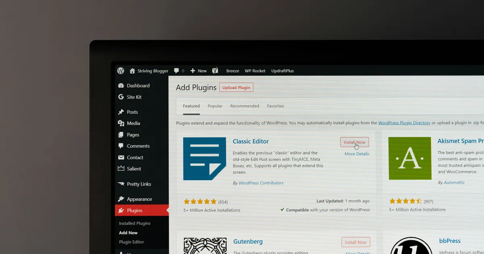The width and height of the screenshot is (484, 254).
Task: Go to Posts in the sidebar
Action: 132,112
